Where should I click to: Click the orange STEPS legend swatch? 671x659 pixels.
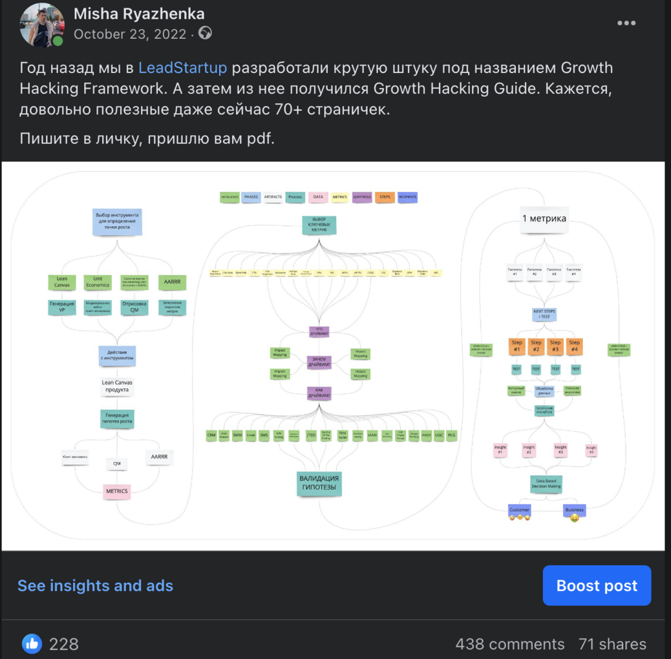coord(385,197)
